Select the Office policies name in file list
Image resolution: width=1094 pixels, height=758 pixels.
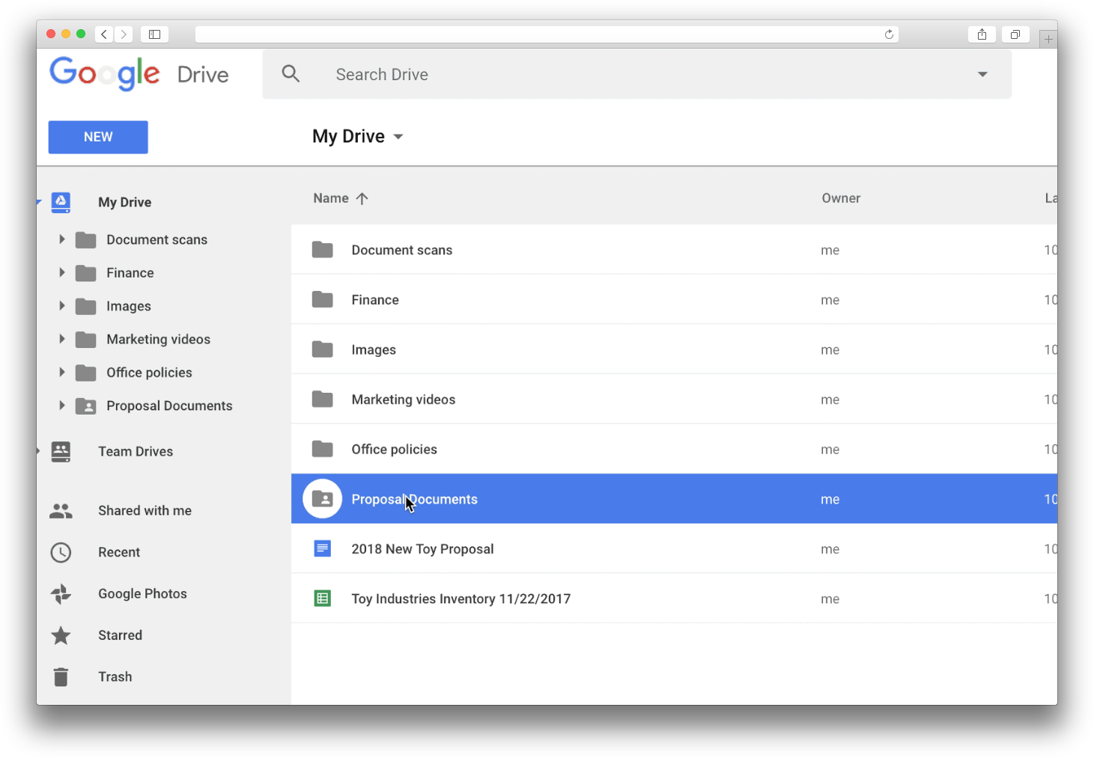[x=394, y=449]
